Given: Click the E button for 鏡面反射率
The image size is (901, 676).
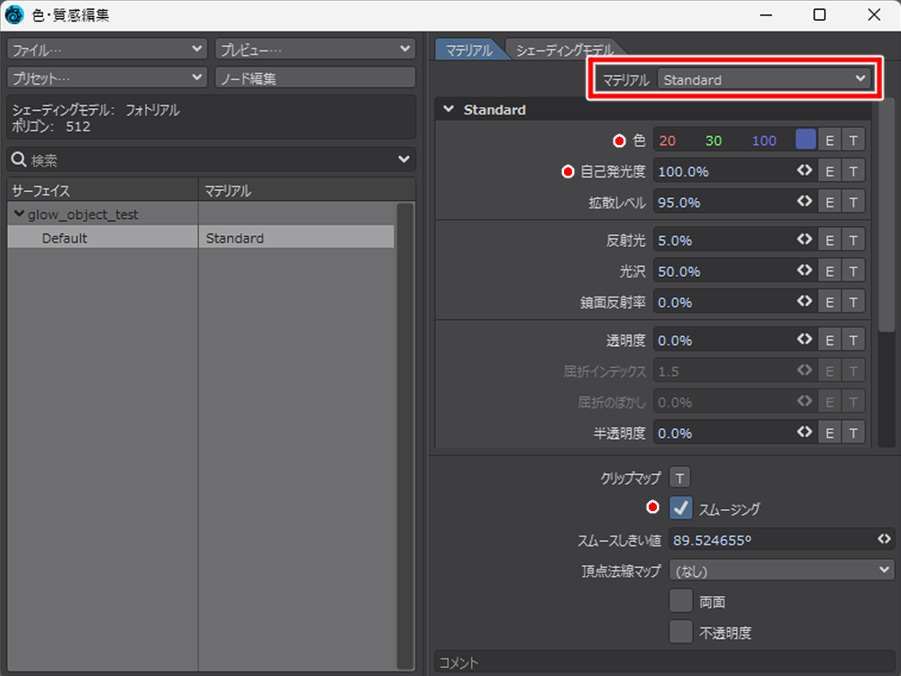Looking at the screenshot, I should point(830,302).
